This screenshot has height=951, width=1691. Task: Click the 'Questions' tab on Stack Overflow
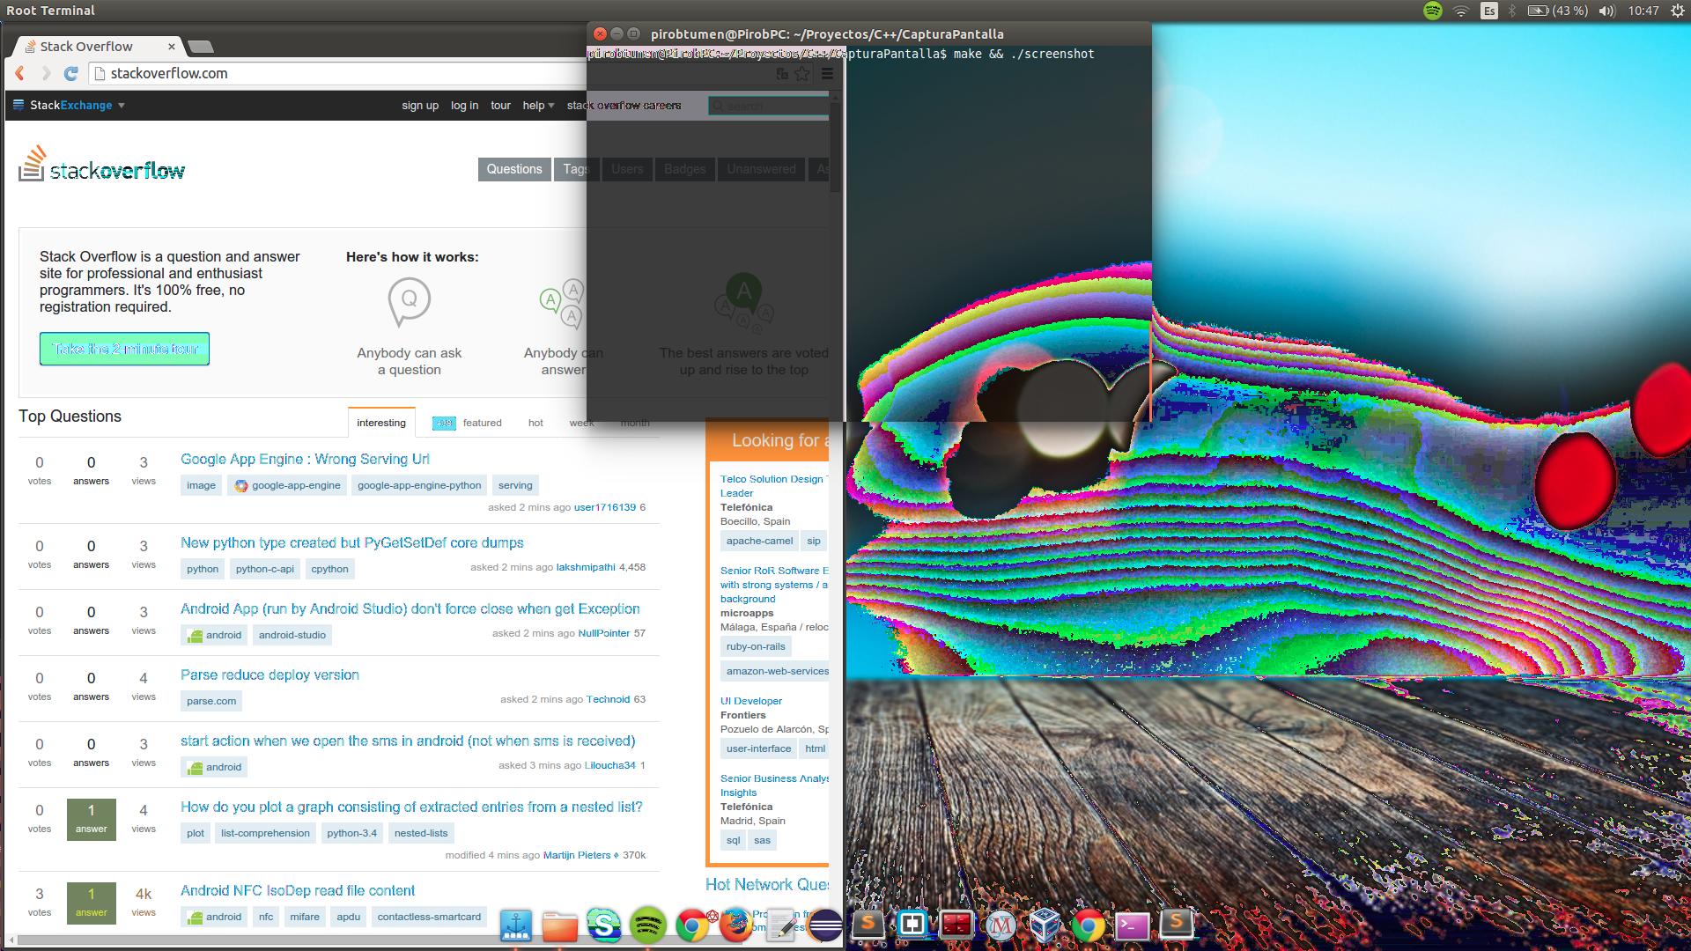click(513, 168)
